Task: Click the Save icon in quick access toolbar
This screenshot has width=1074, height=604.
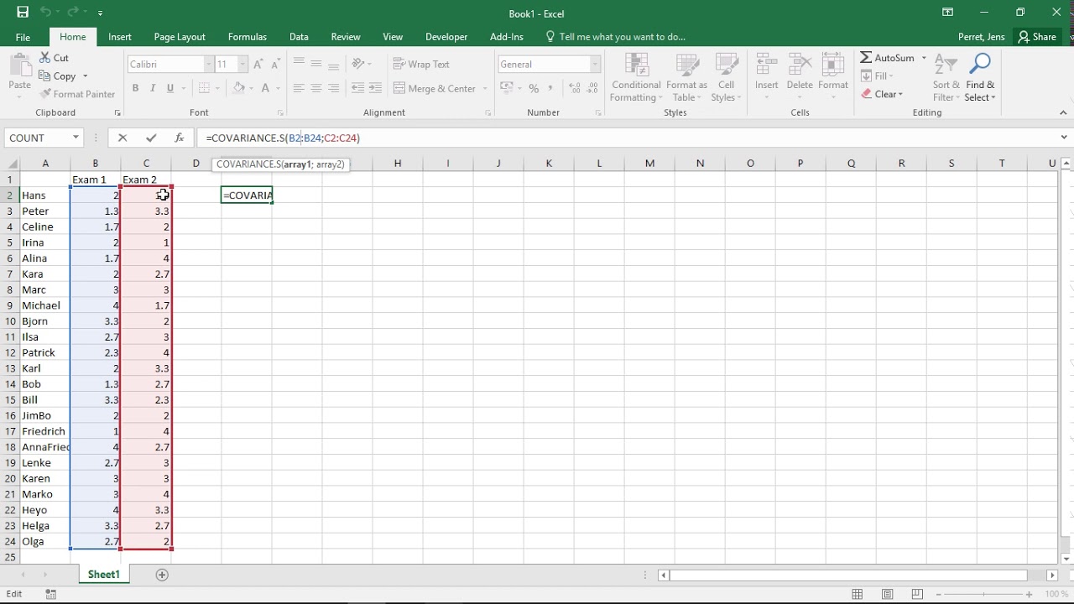Action: (x=23, y=13)
